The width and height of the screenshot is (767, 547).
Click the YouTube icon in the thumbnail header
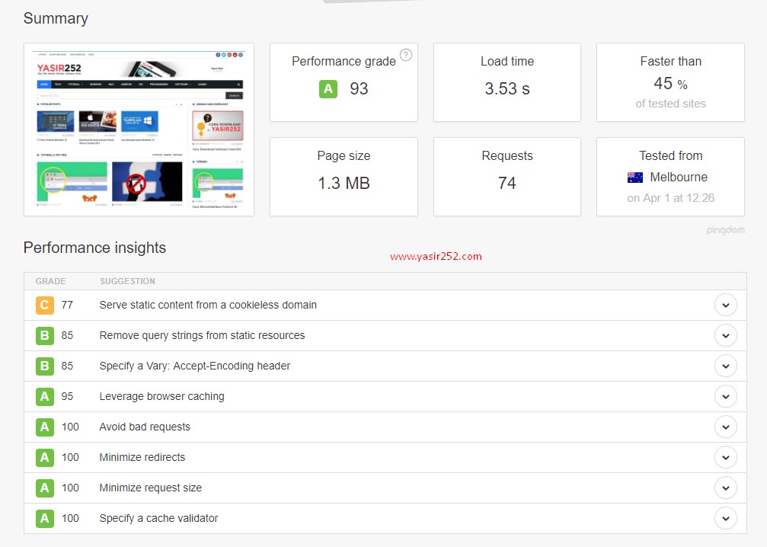(x=234, y=54)
